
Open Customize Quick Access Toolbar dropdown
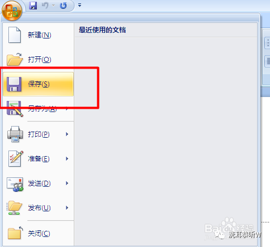tap(79, 5)
